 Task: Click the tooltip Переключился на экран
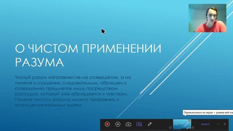208,112
